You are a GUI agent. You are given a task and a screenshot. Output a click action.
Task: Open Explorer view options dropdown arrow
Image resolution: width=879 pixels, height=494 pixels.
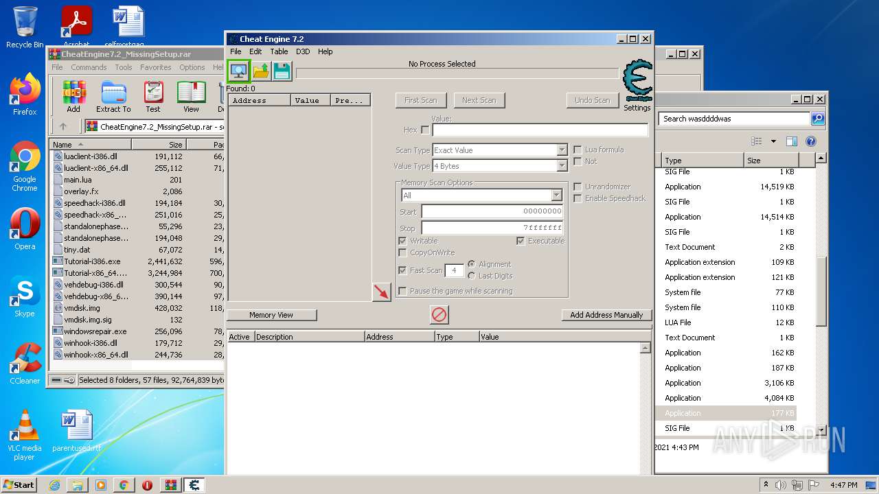point(773,141)
